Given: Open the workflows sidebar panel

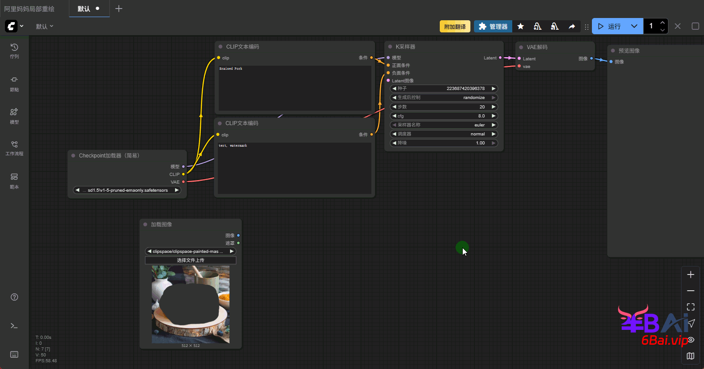Looking at the screenshot, I should click(14, 148).
